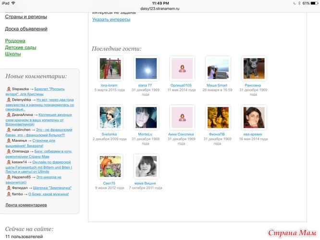Click Раисовна's black dog avatar
This screenshot has width=320, height=240.
coord(255,69)
